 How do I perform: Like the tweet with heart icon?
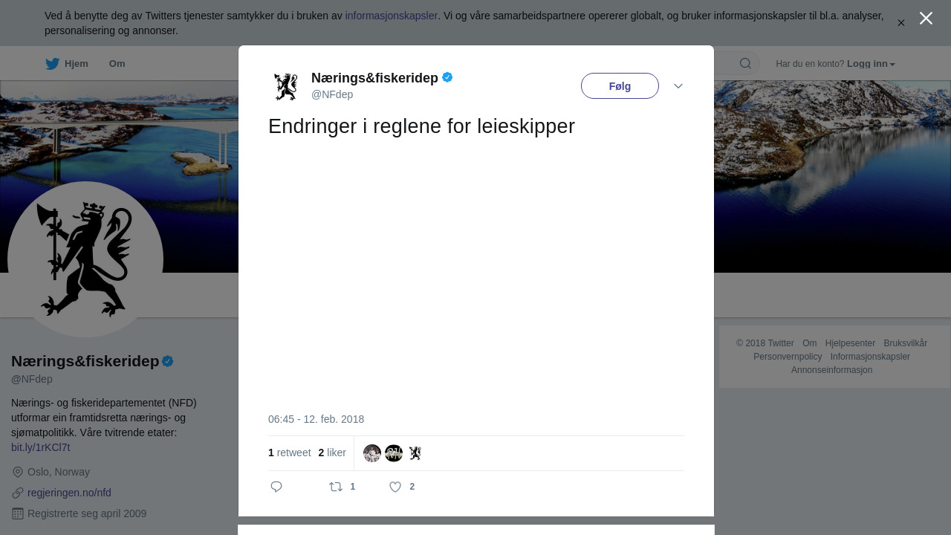click(x=395, y=487)
